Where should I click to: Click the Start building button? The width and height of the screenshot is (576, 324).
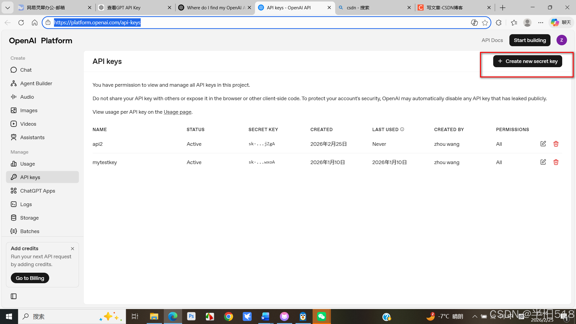point(530,40)
